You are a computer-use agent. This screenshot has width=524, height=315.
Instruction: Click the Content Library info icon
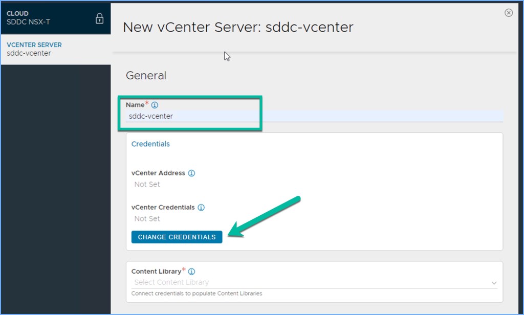pyautogui.click(x=191, y=272)
